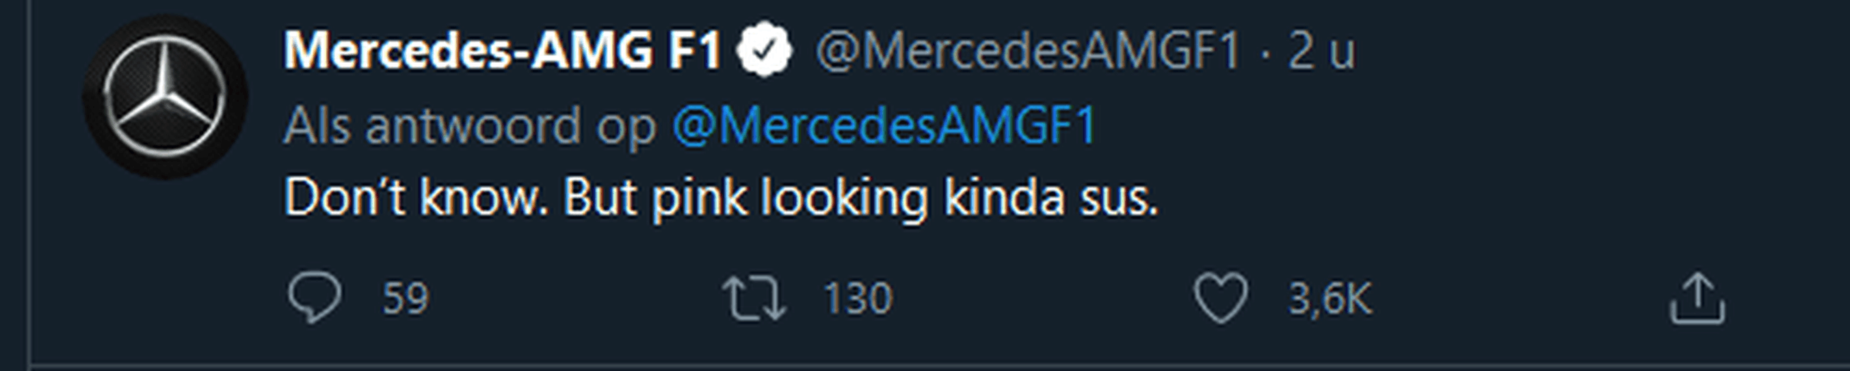Click the like count 3,6K
This screenshot has height=371, width=1850.
tap(1330, 299)
